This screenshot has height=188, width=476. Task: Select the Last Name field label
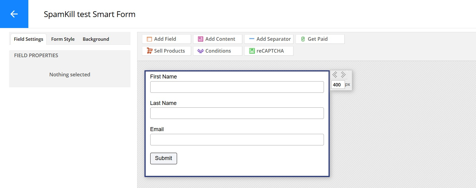(163, 103)
